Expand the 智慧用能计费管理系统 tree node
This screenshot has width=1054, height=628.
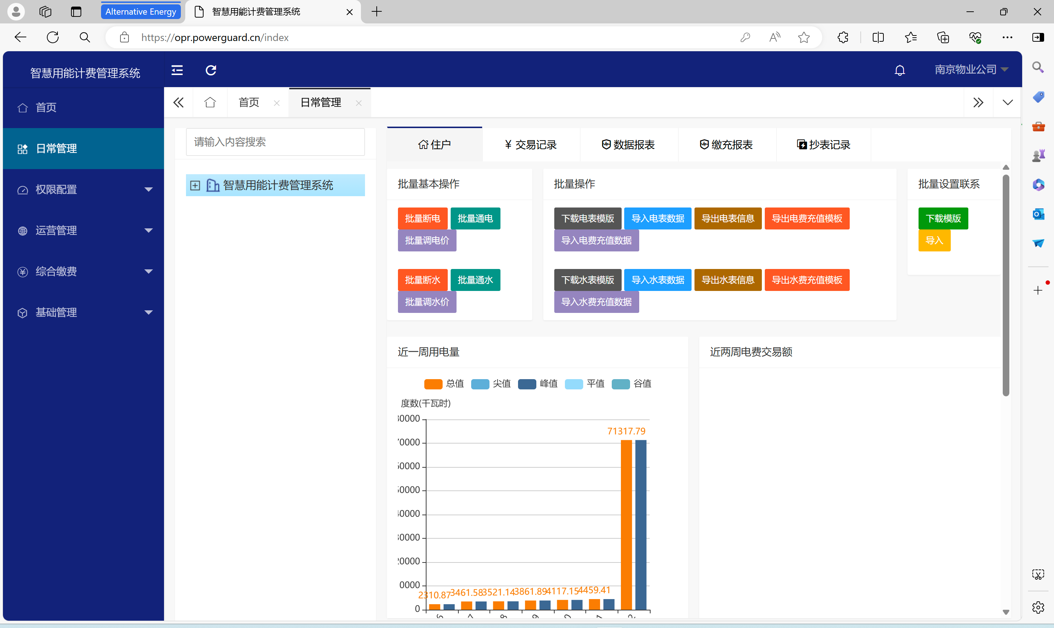pyautogui.click(x=195, y=185)
